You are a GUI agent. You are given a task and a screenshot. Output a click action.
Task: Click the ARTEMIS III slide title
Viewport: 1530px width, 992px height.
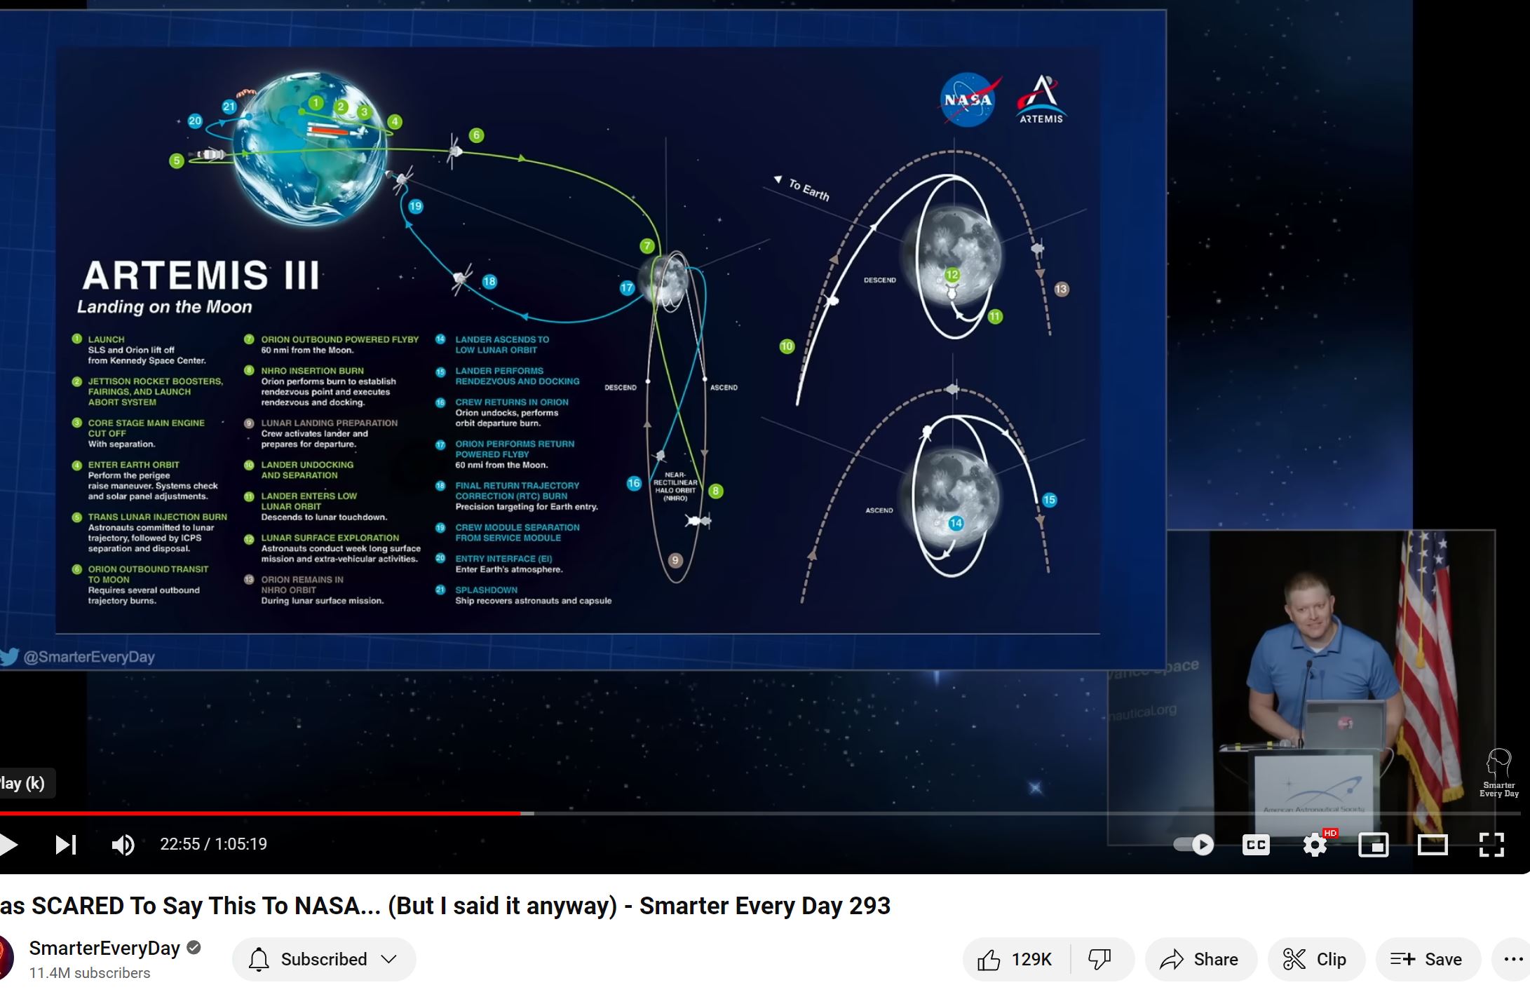[201, 275]
